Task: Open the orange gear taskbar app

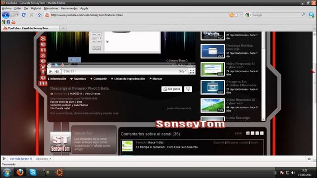Action: coord(59,173)
